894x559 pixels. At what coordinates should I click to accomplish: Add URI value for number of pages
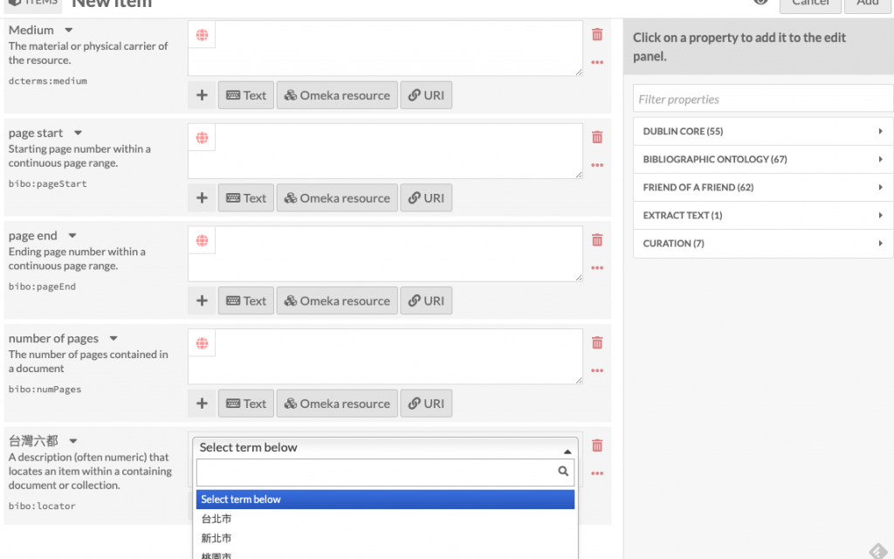[x=426, y=404]
